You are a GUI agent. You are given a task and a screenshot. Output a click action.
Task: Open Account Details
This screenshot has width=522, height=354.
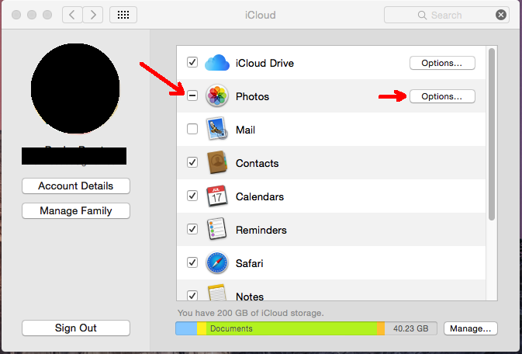[x=76, y=186]
